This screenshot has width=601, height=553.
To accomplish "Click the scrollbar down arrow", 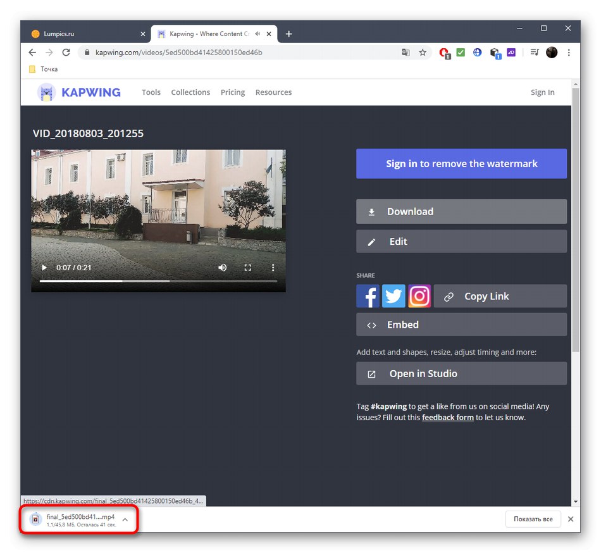I will click(575, 502).
